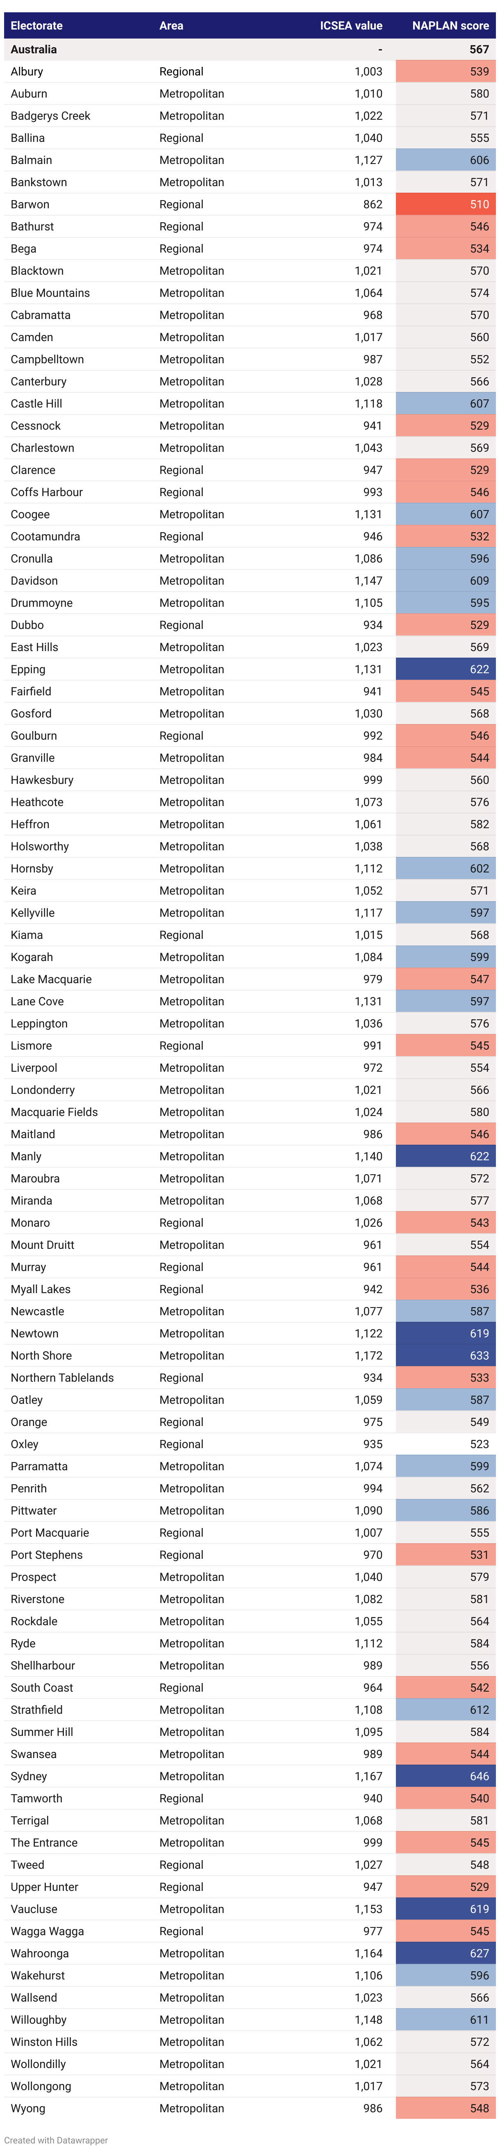This screenshot has height=2150, width=500.
Task: Select the Wagga Wagga area cell Regional
Action: point(181,1931)
